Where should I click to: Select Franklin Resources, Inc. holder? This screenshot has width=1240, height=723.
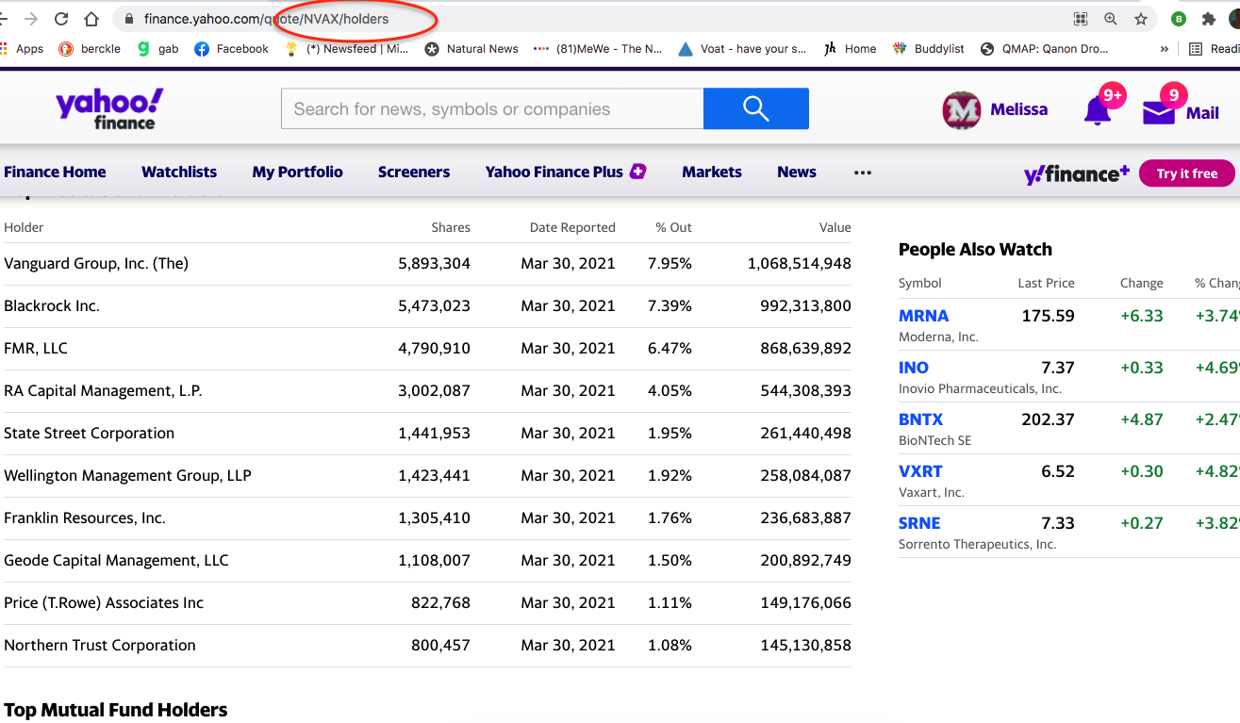point(85,518)
